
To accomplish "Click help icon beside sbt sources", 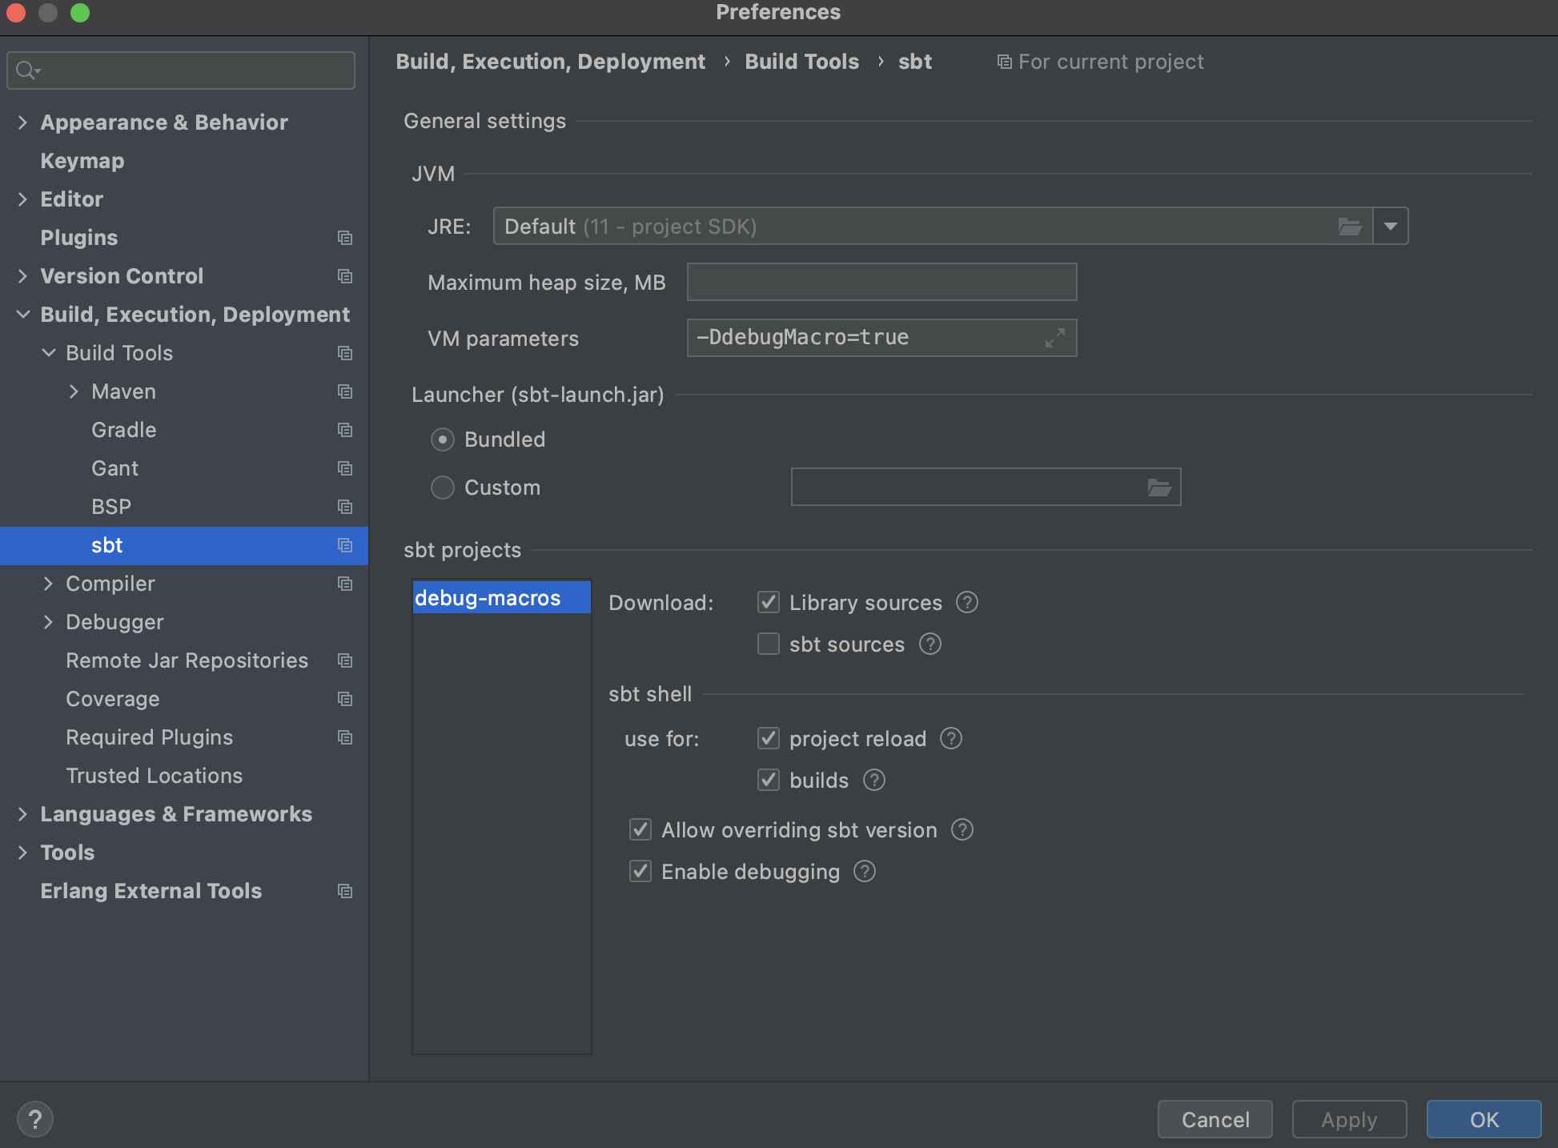I will [930, 644].
